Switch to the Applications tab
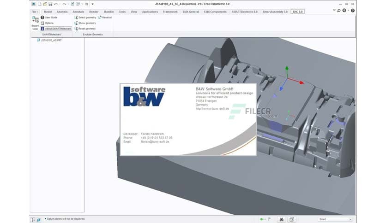The height and width of the screenshot is (223, 386). point(150,12)
